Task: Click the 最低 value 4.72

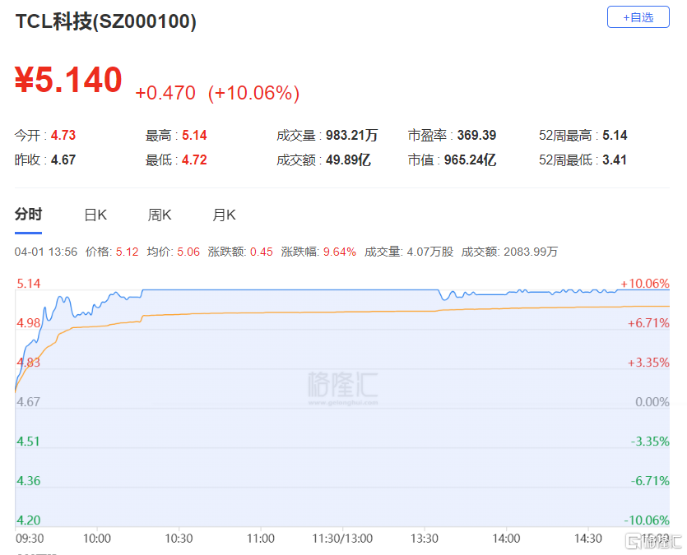Action: point(194,160)
